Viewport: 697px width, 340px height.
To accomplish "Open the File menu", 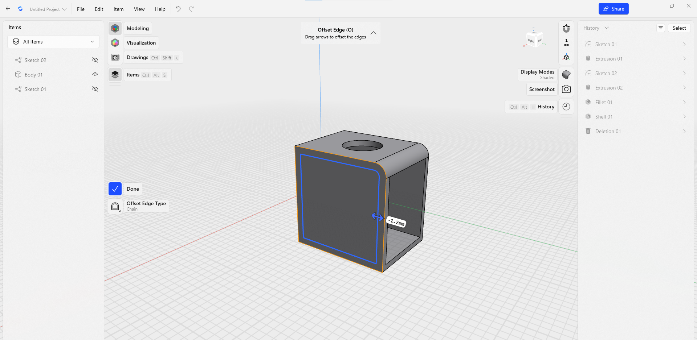I will click(x=81, y=9).
